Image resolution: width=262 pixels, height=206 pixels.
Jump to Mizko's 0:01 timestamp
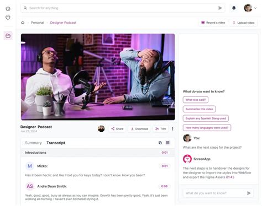pyautogui.click(x=165, y=166)
